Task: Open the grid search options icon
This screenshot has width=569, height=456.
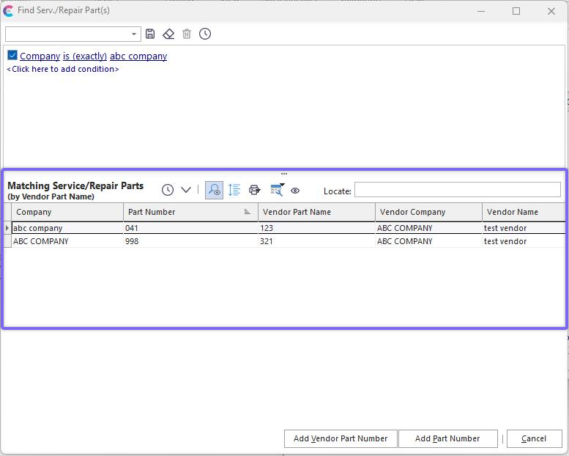Action: pos(277,190)
